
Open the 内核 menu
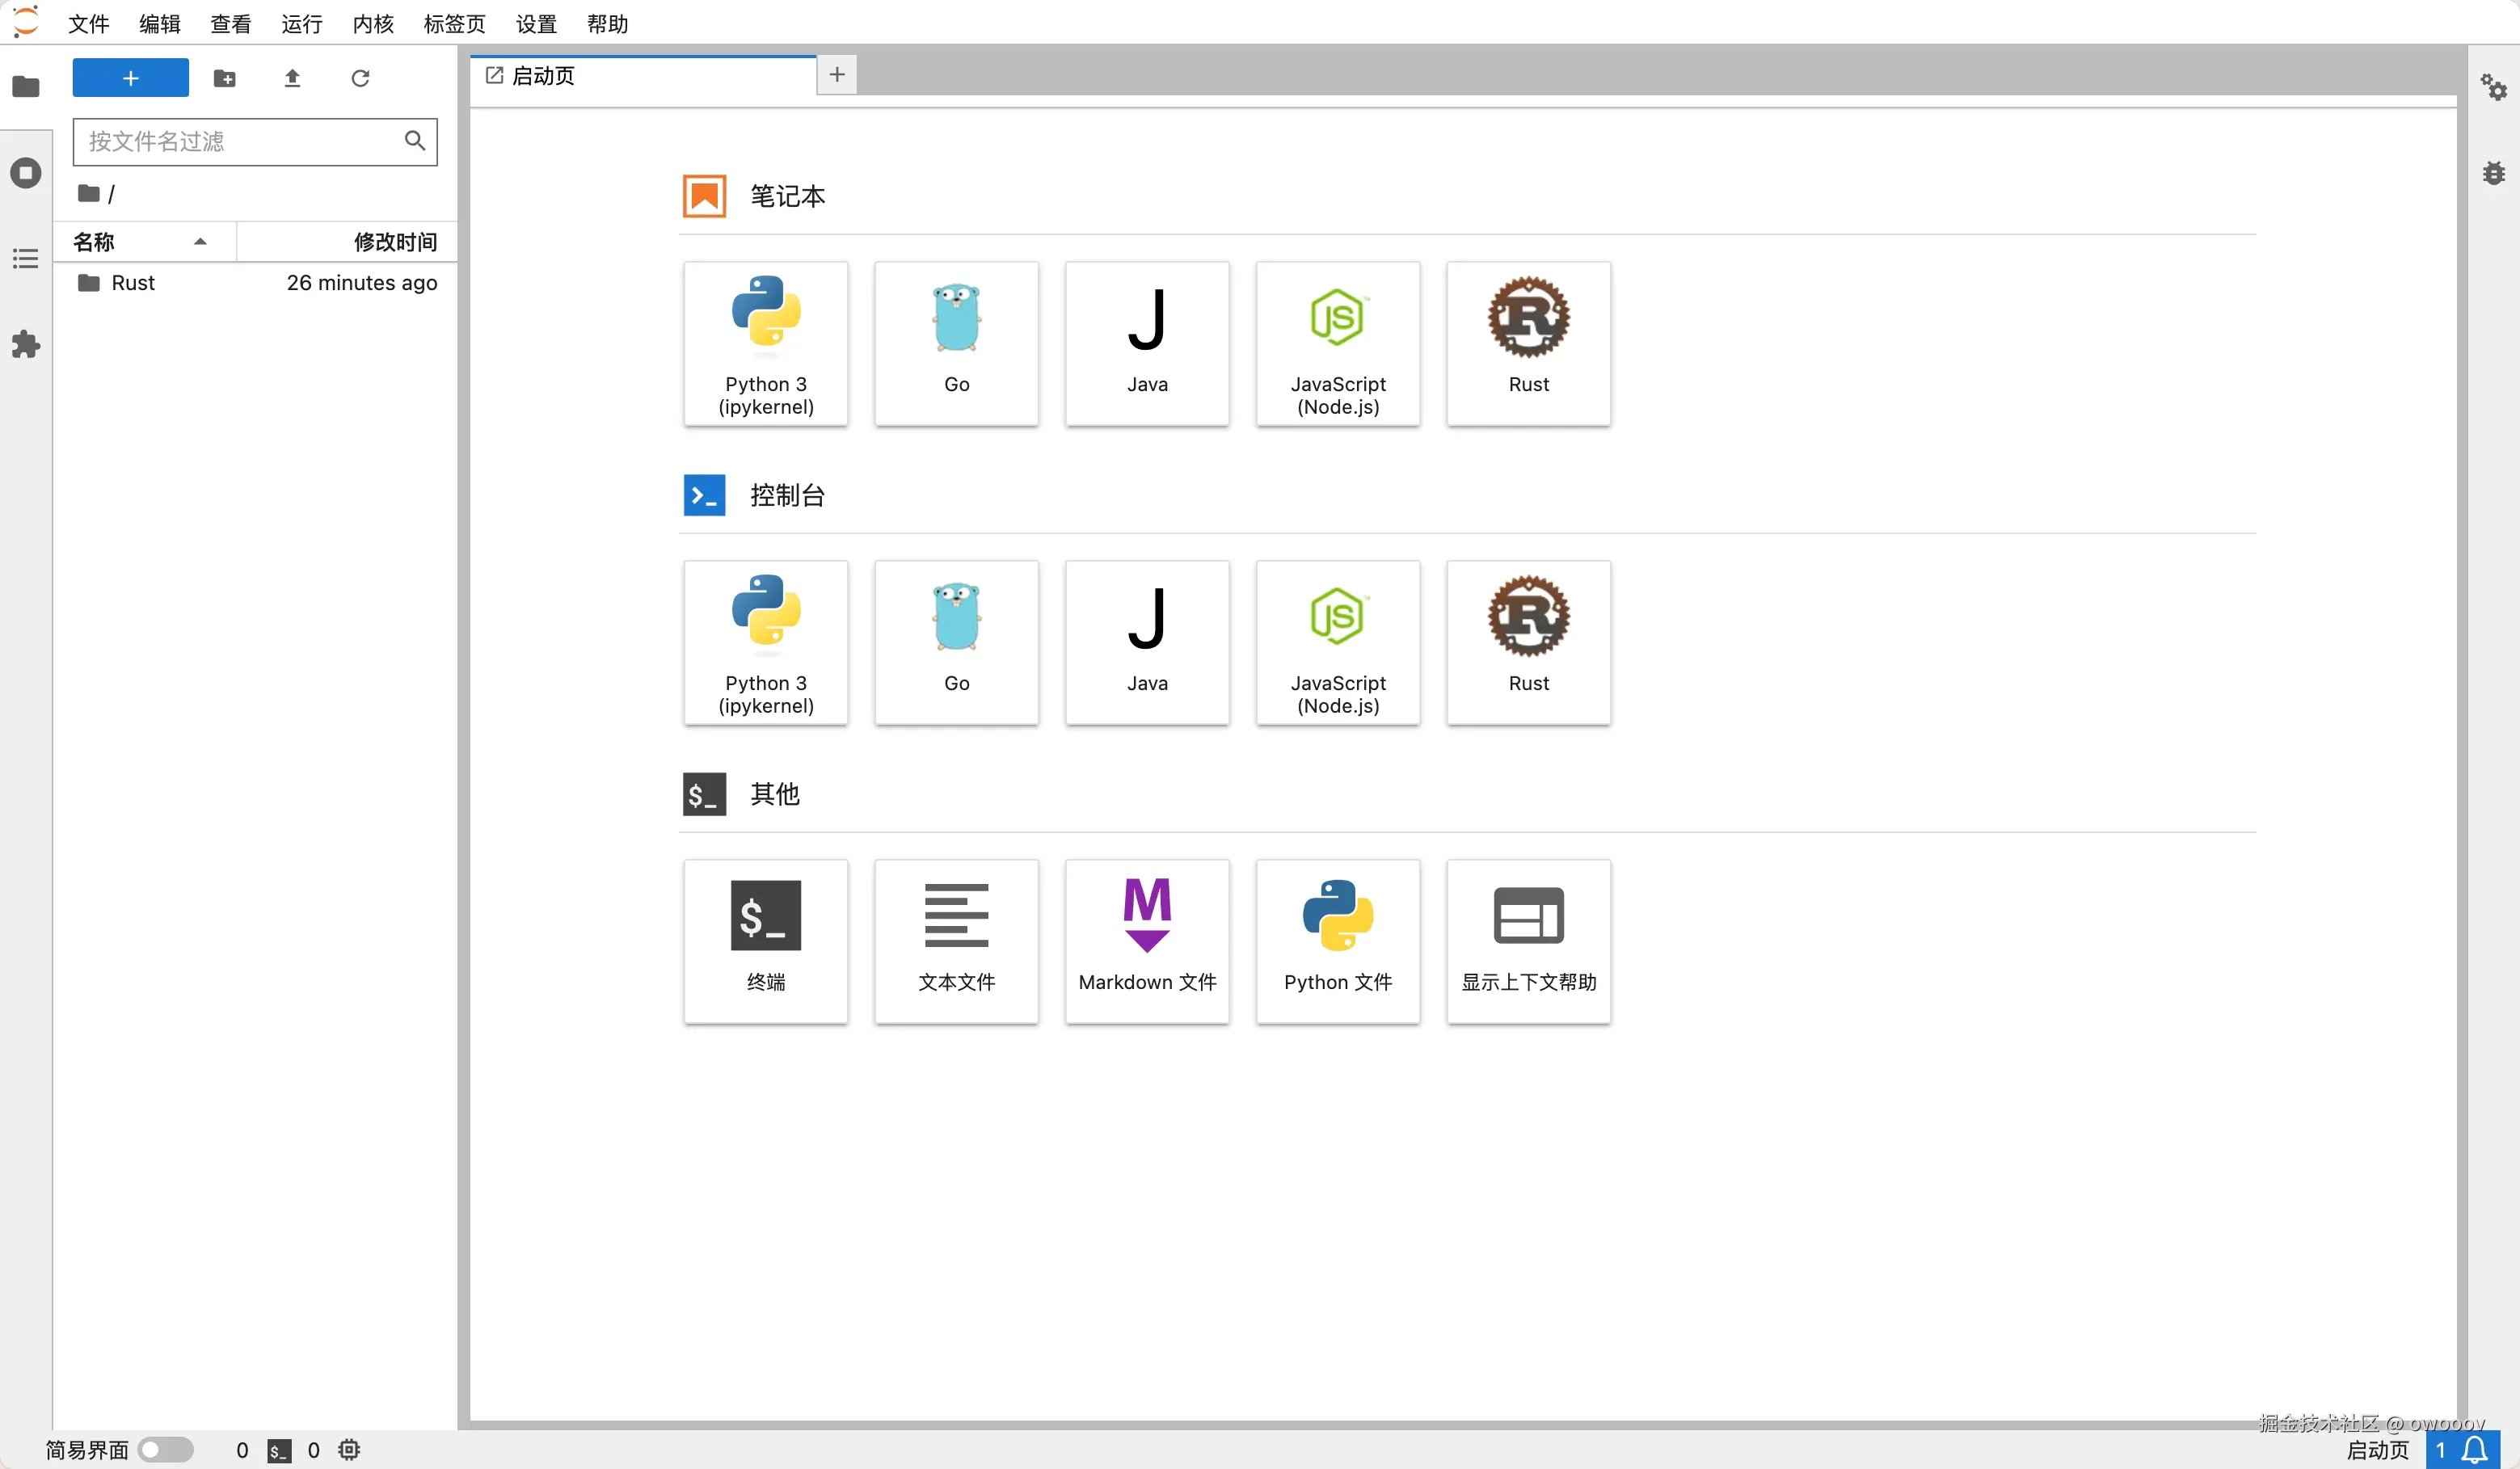tap(373, 24)
